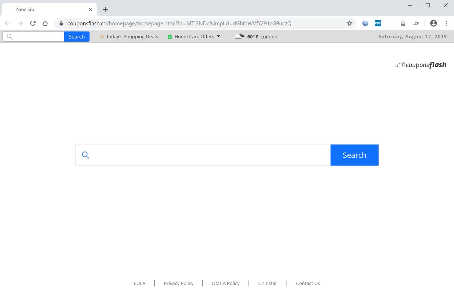
Task: Click the green house Home Care icon
Action: pos(170,36)
